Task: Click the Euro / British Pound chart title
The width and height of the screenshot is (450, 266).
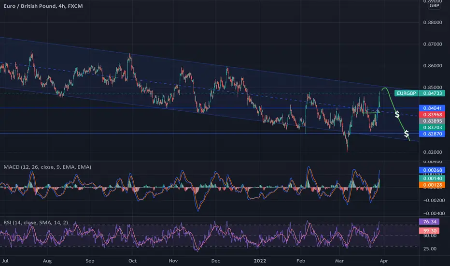Action: tap(43, 6)
